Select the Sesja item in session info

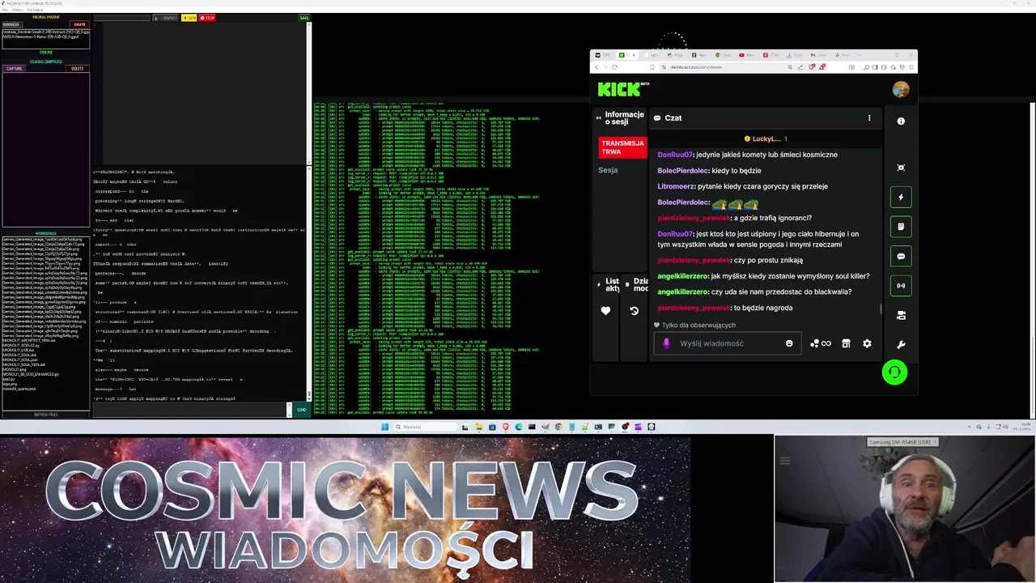608,170
